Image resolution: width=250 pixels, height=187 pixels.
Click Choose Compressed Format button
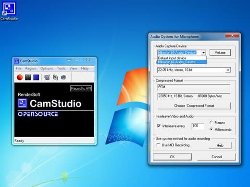pos(194,106)
